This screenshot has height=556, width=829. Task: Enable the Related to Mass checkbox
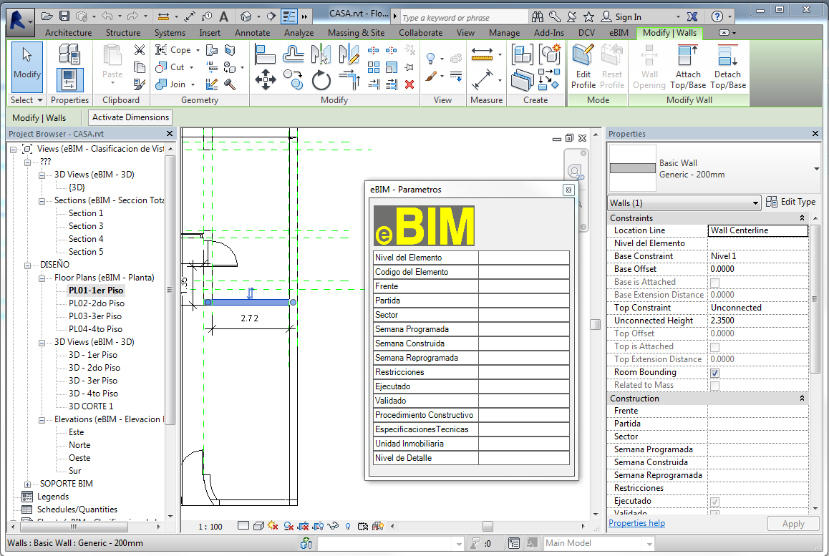click(x=714, y=385)
